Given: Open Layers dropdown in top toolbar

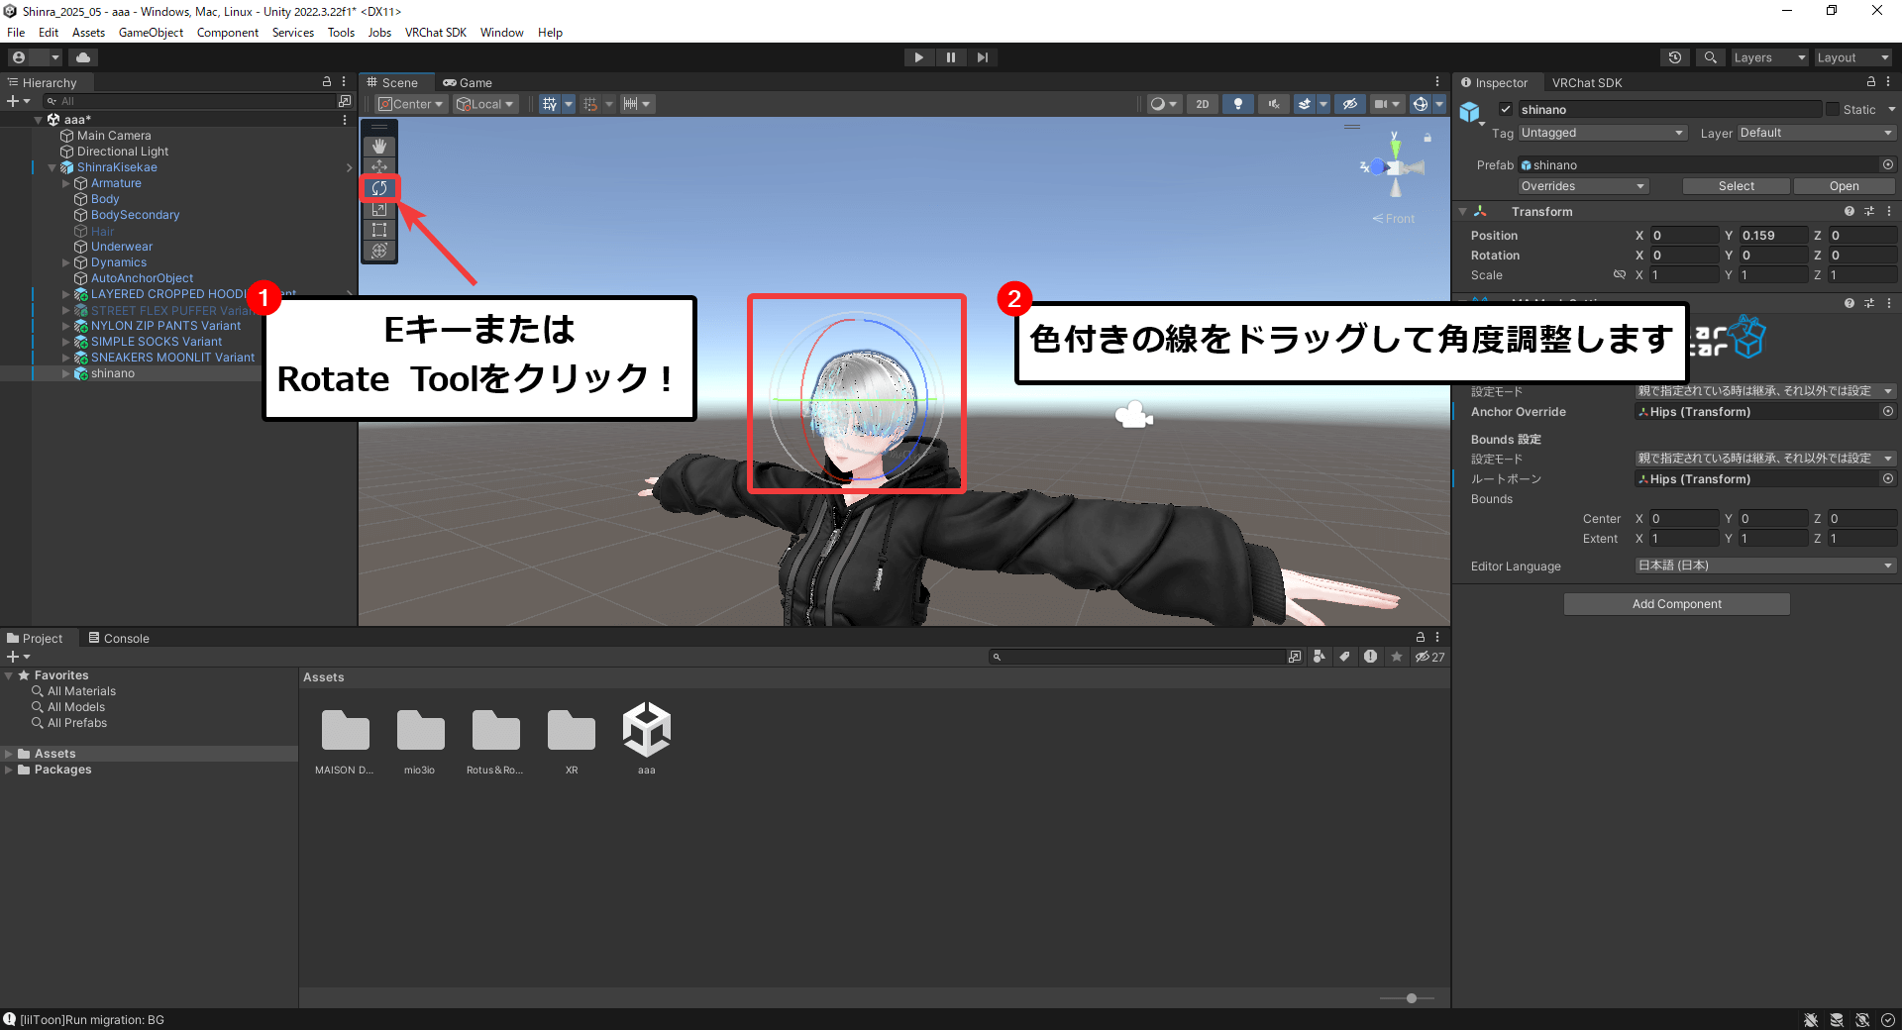Looking at the screenshot, I should 1769,57.
